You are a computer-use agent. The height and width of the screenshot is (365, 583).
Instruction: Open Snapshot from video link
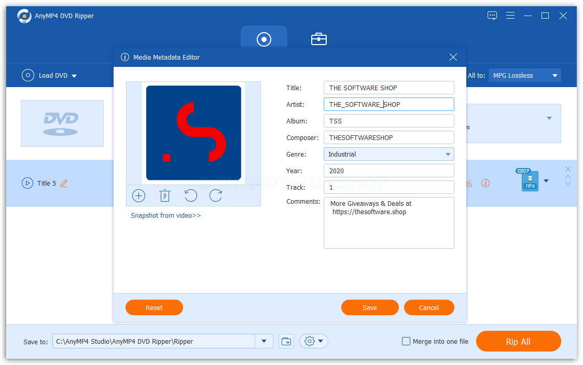pos(166,216)
